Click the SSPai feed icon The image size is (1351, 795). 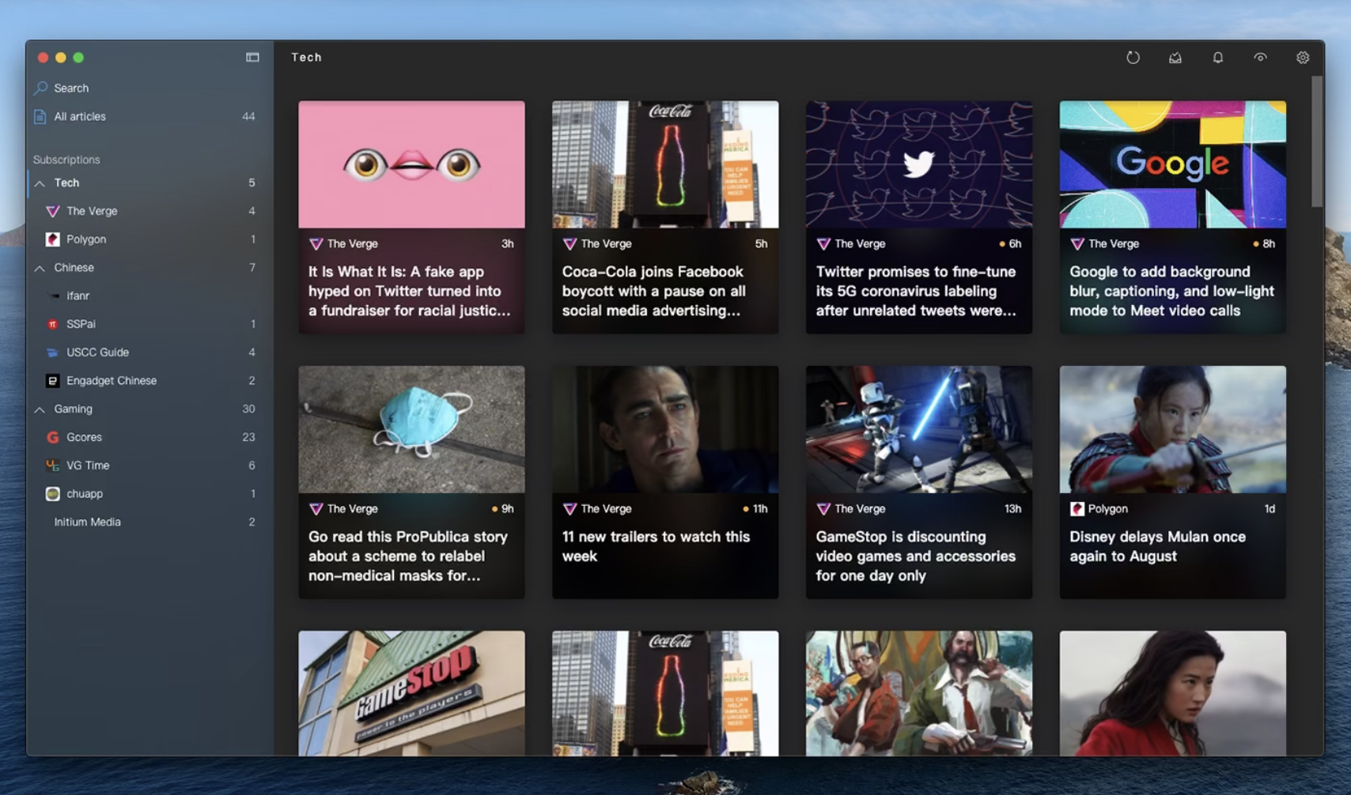53,324
